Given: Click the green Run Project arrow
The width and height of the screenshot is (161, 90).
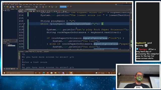Looking at the screenshot, I should pyautogui.click(x=46, y=7).
